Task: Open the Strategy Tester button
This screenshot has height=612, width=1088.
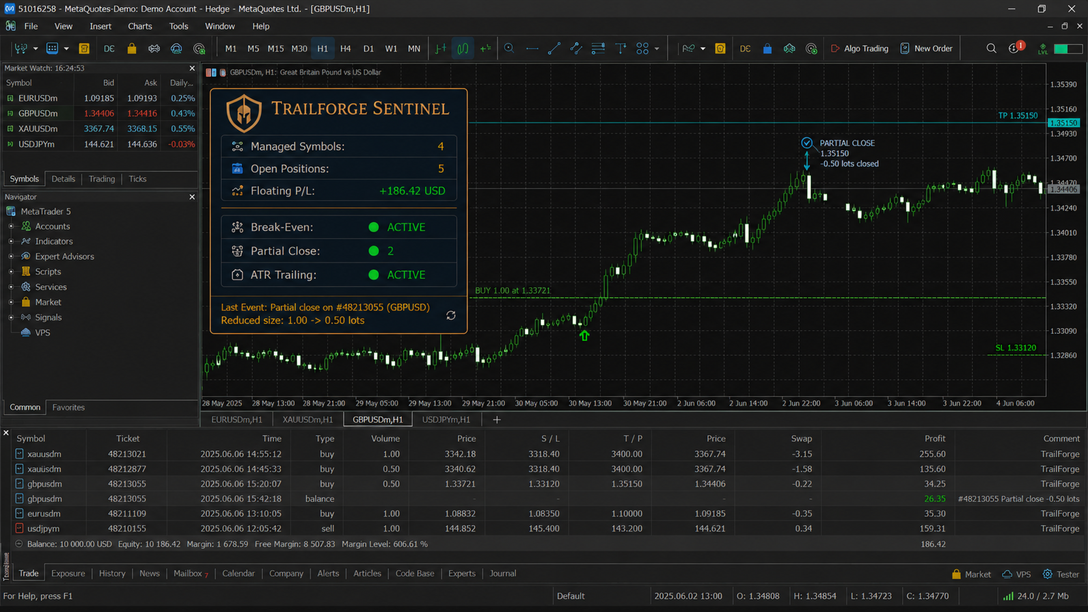Action: [1061, 574]
